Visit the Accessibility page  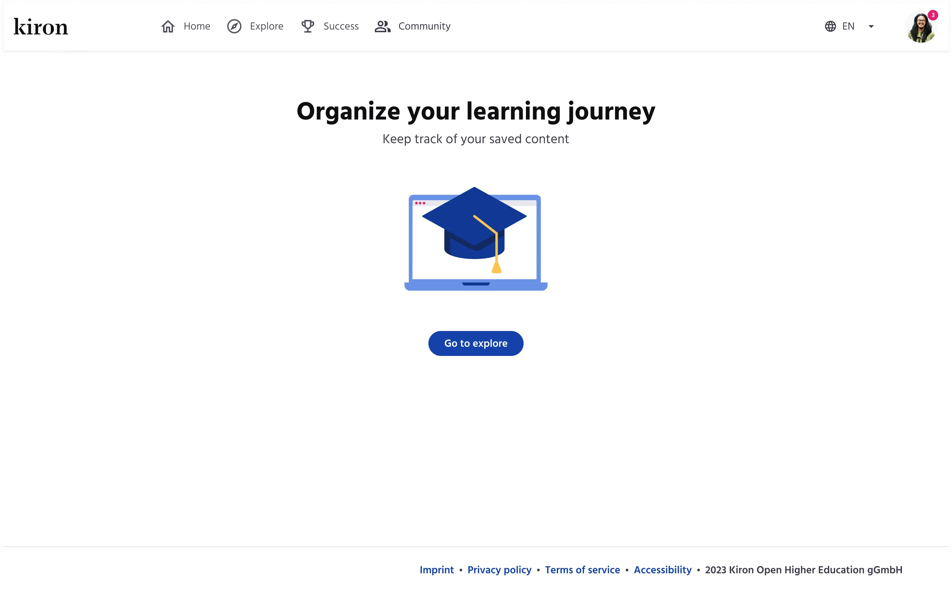(662, 570)
